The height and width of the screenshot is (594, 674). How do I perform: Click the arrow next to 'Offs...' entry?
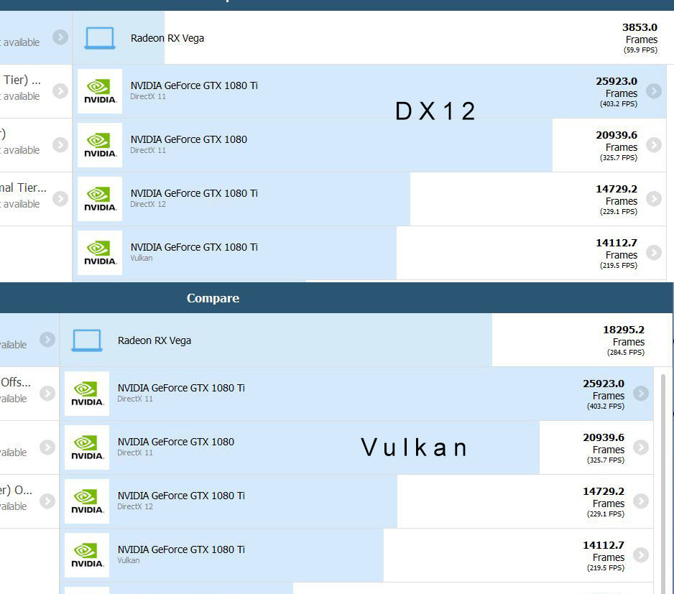point(47,394)
